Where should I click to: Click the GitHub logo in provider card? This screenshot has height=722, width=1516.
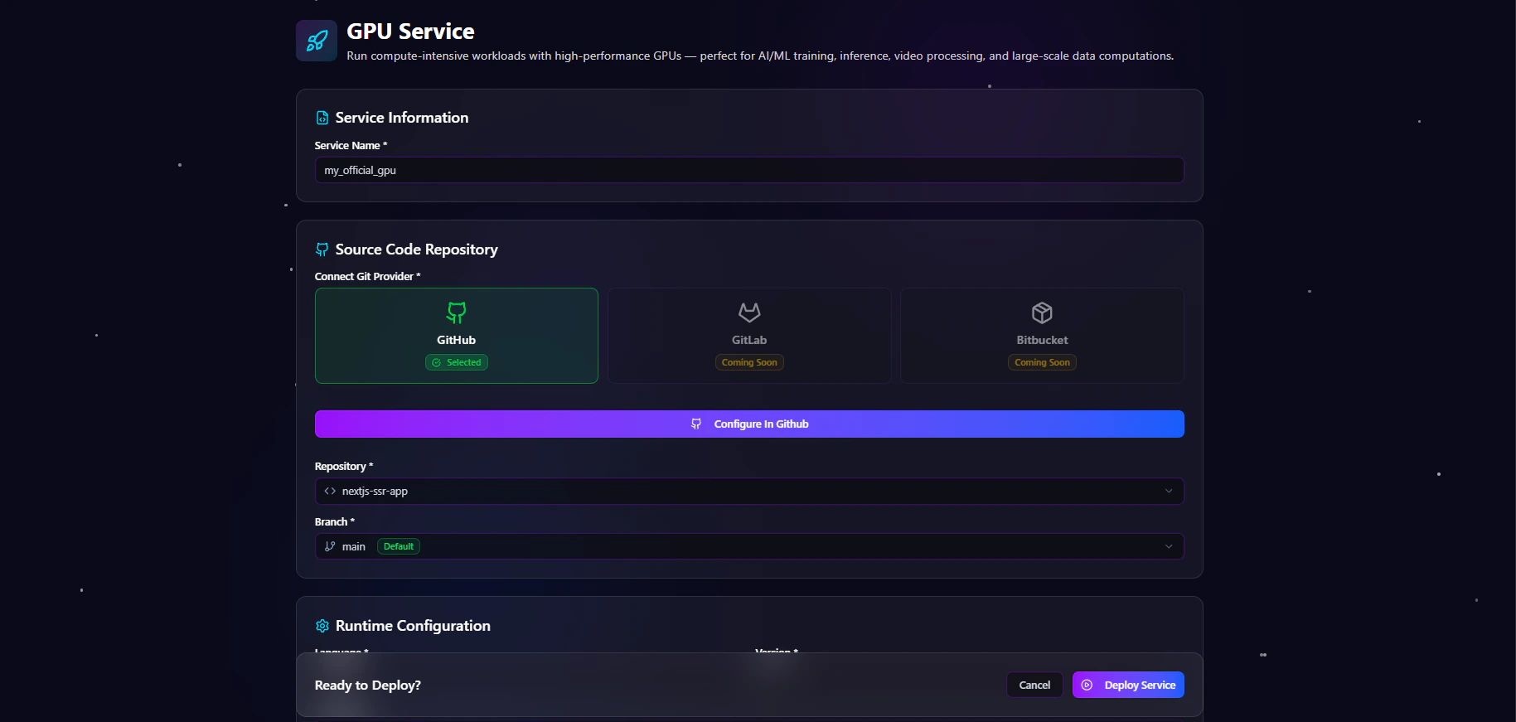(457, 313)
